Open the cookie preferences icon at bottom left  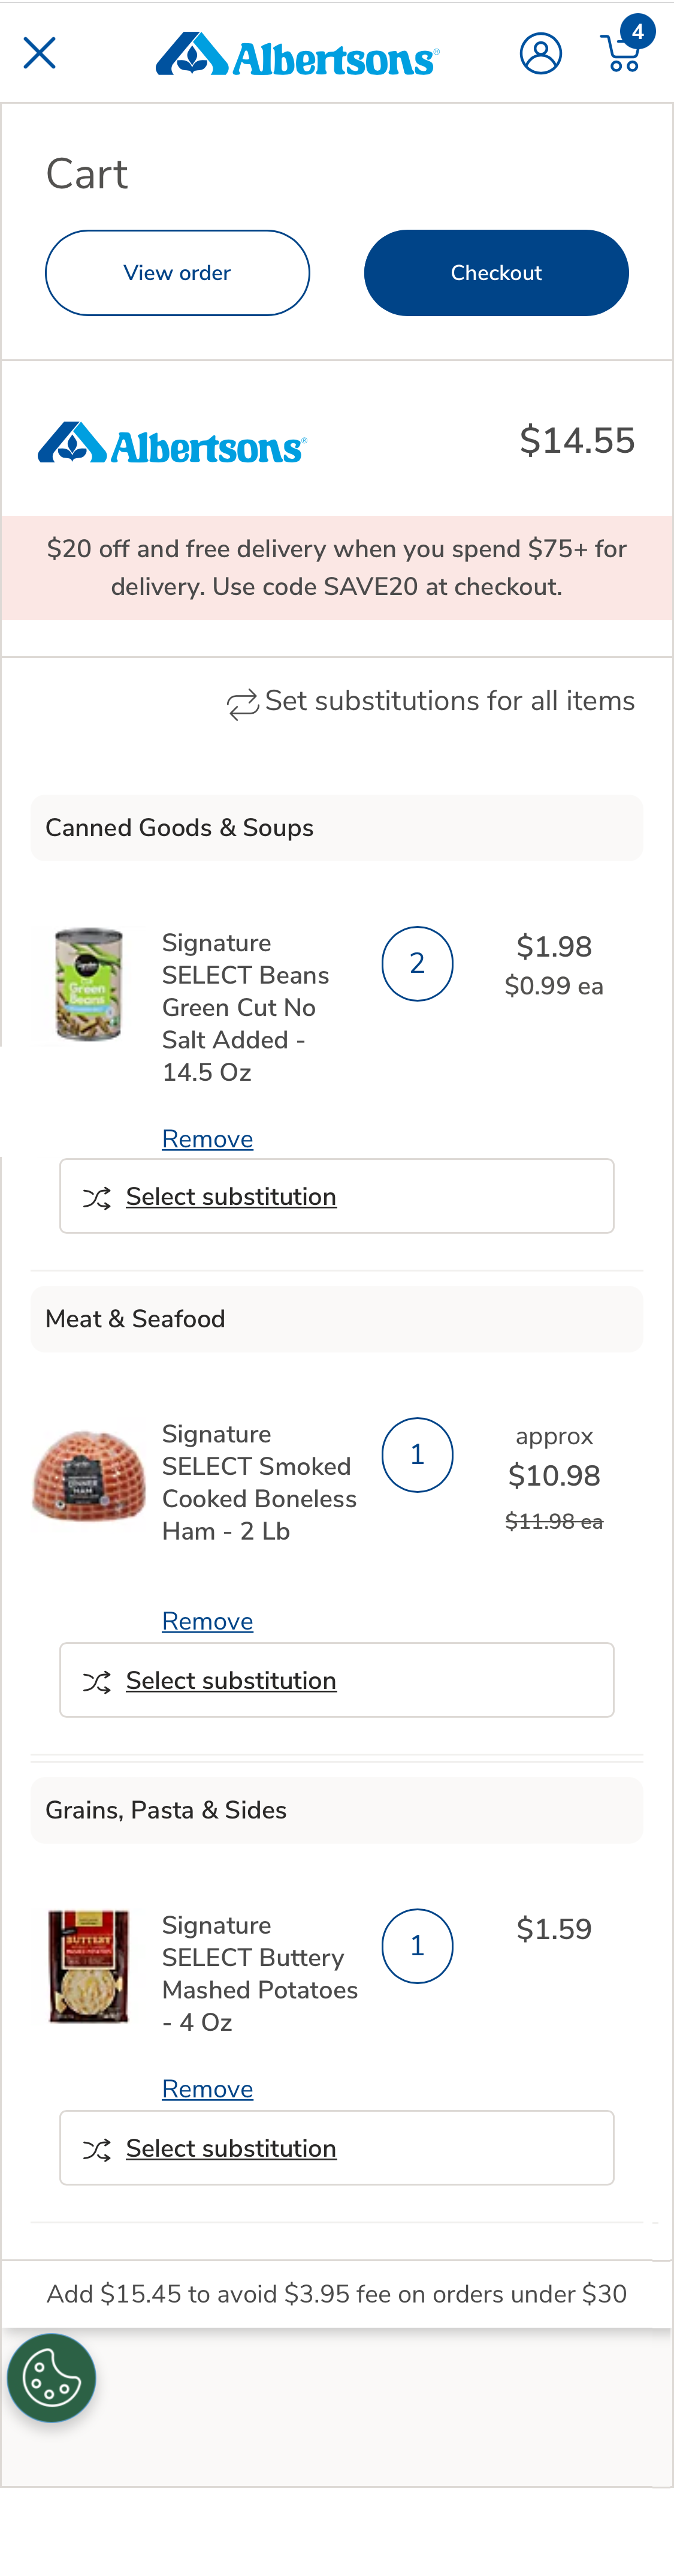tap(51, 2378)
